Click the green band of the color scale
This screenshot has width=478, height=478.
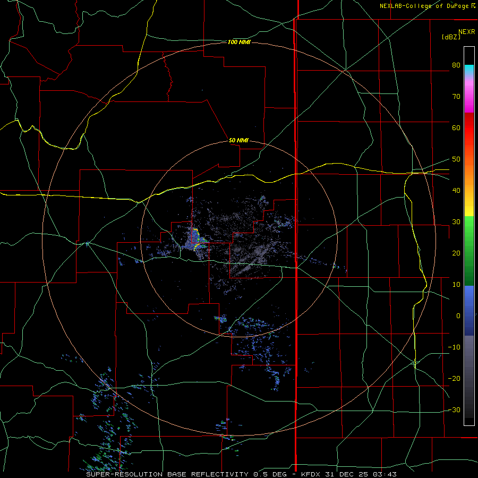(469, 251)
